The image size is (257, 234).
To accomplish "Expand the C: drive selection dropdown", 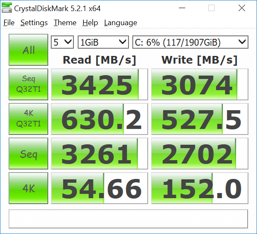I will (x=190, y=42).
